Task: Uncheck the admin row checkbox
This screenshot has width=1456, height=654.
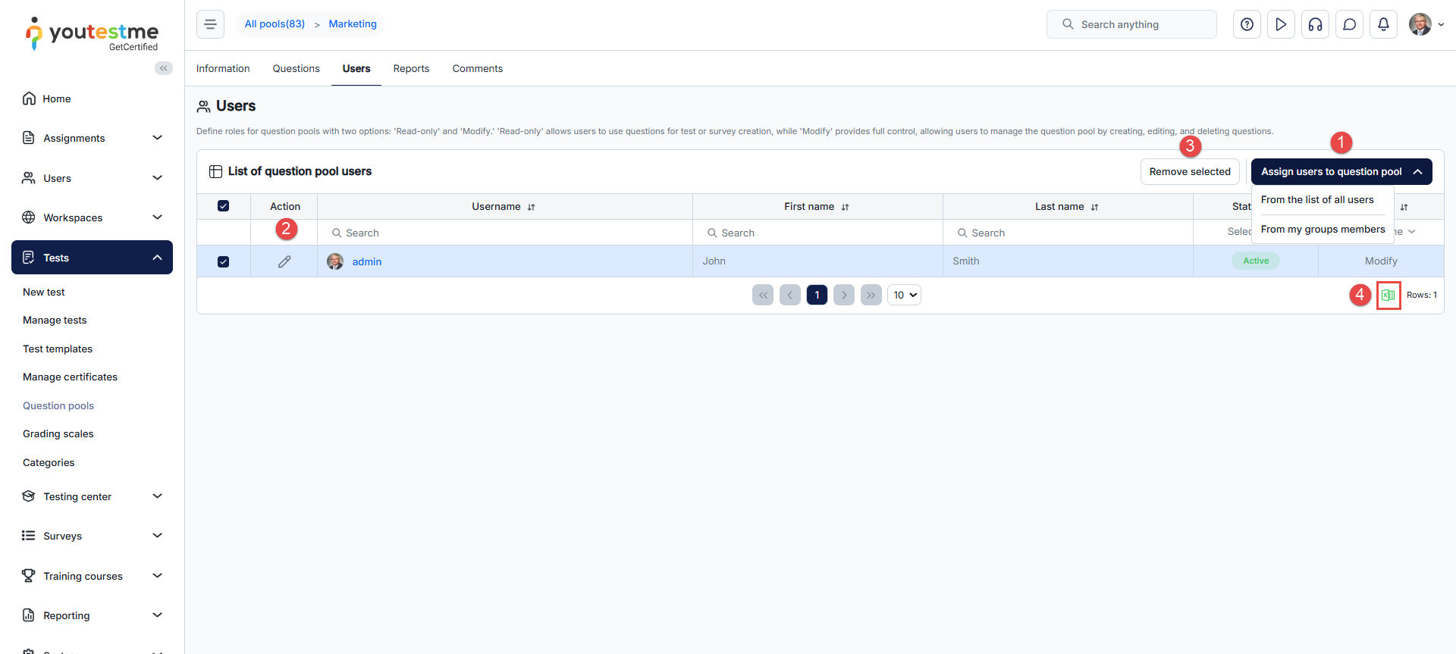Action: pyautogui.click(x=223, y=261)
